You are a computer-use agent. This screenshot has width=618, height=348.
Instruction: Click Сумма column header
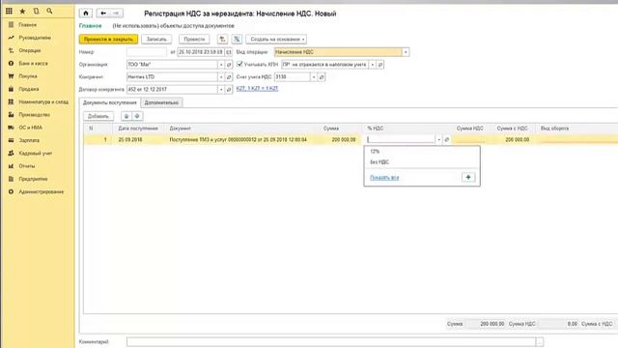pyautogui.click(x=330, y=129)
